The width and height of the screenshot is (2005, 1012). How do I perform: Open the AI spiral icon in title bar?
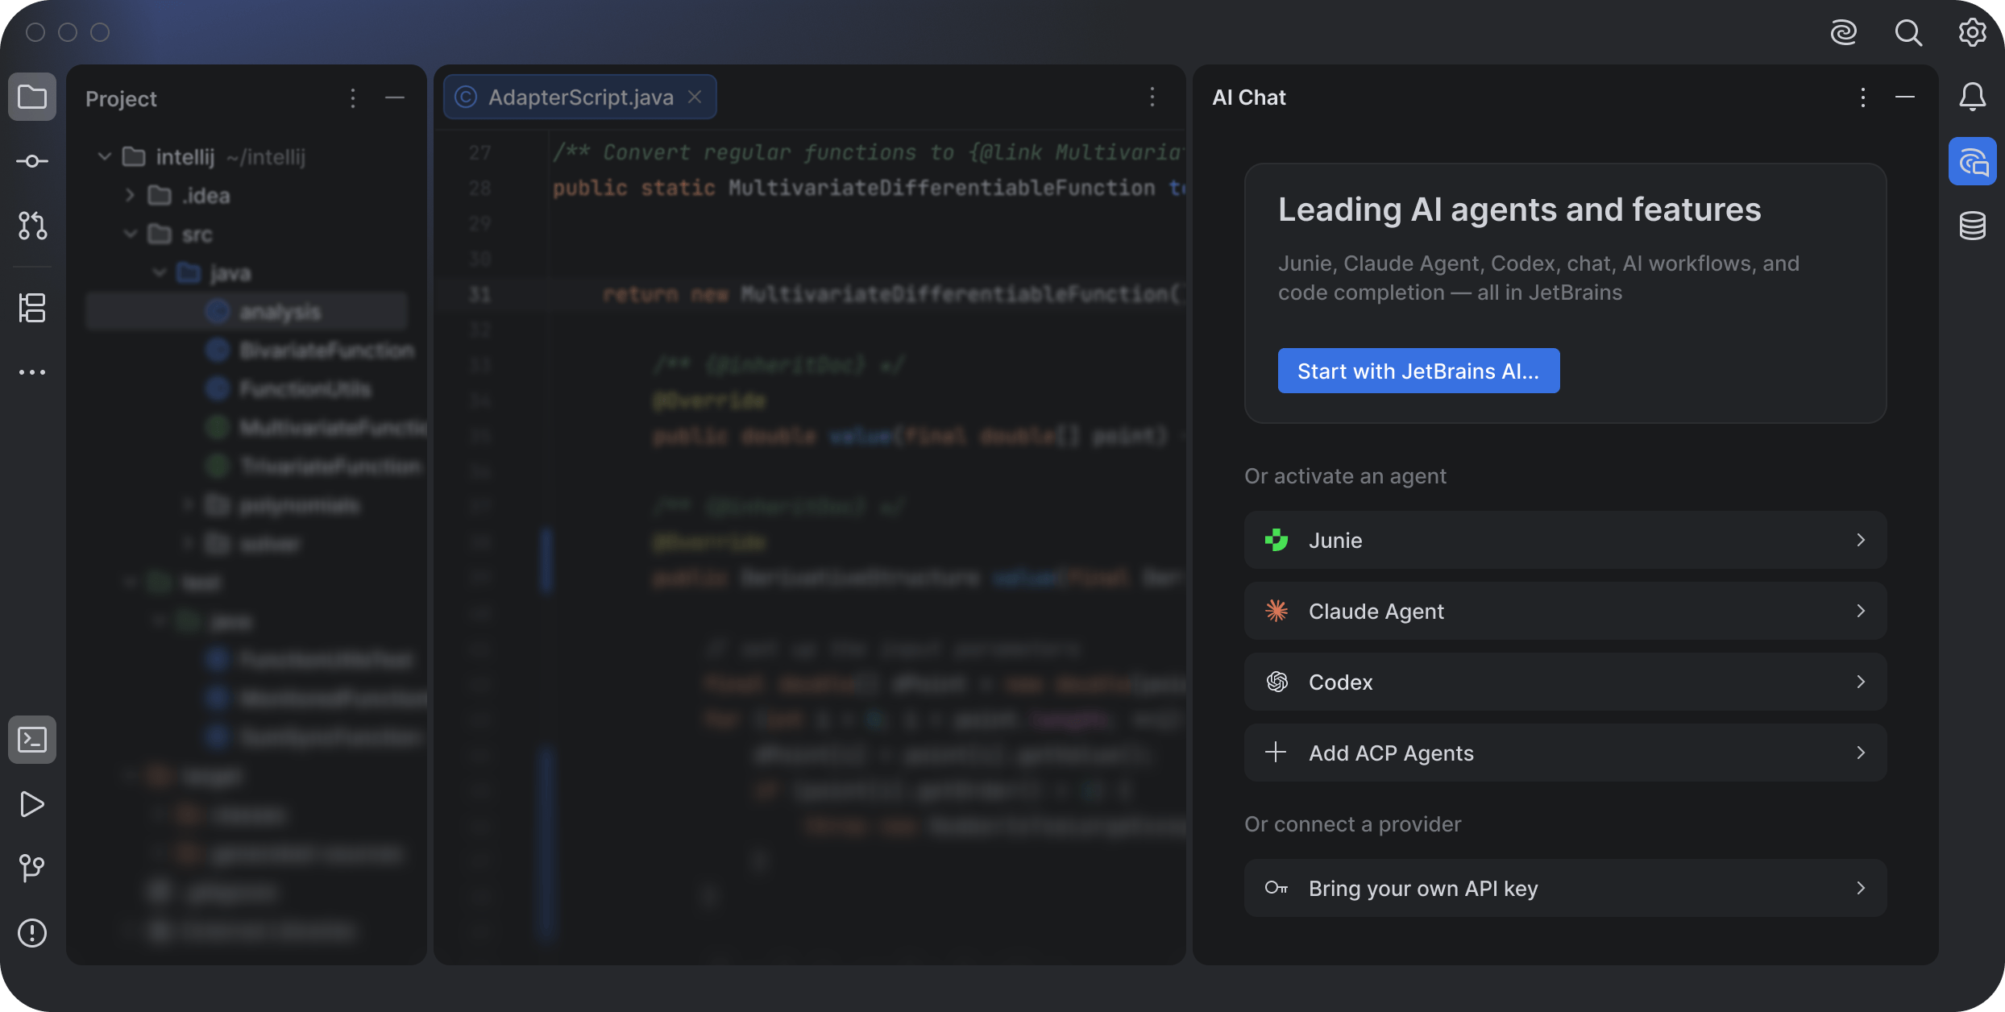[x=1844, y=32]
